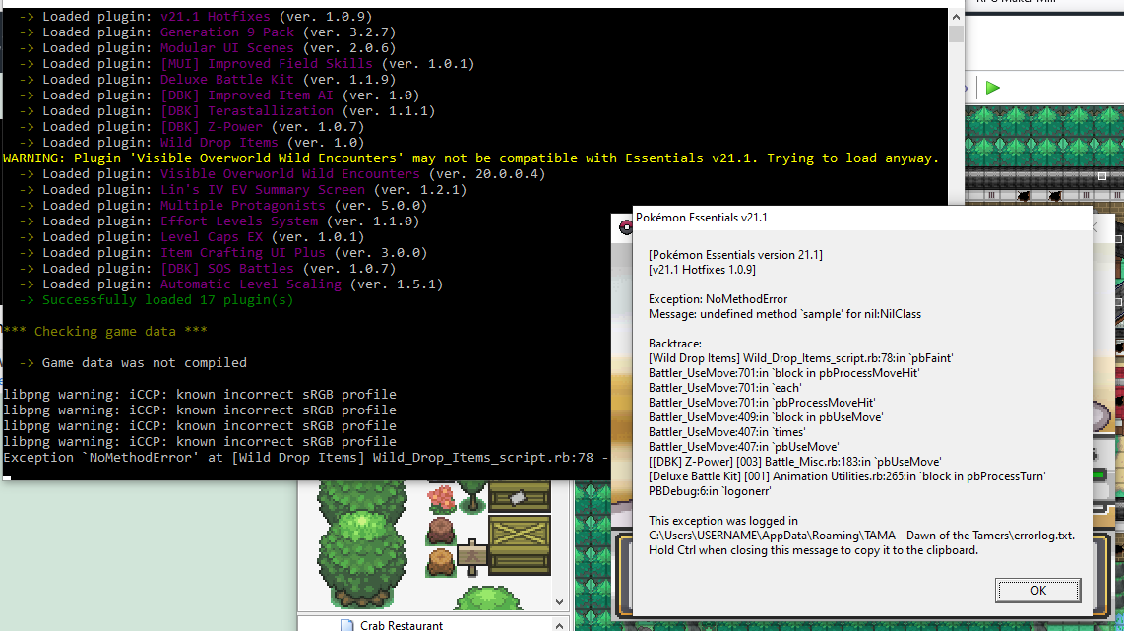
Task: Click the green Playtest arrow icon
Action: coord(992,87)
